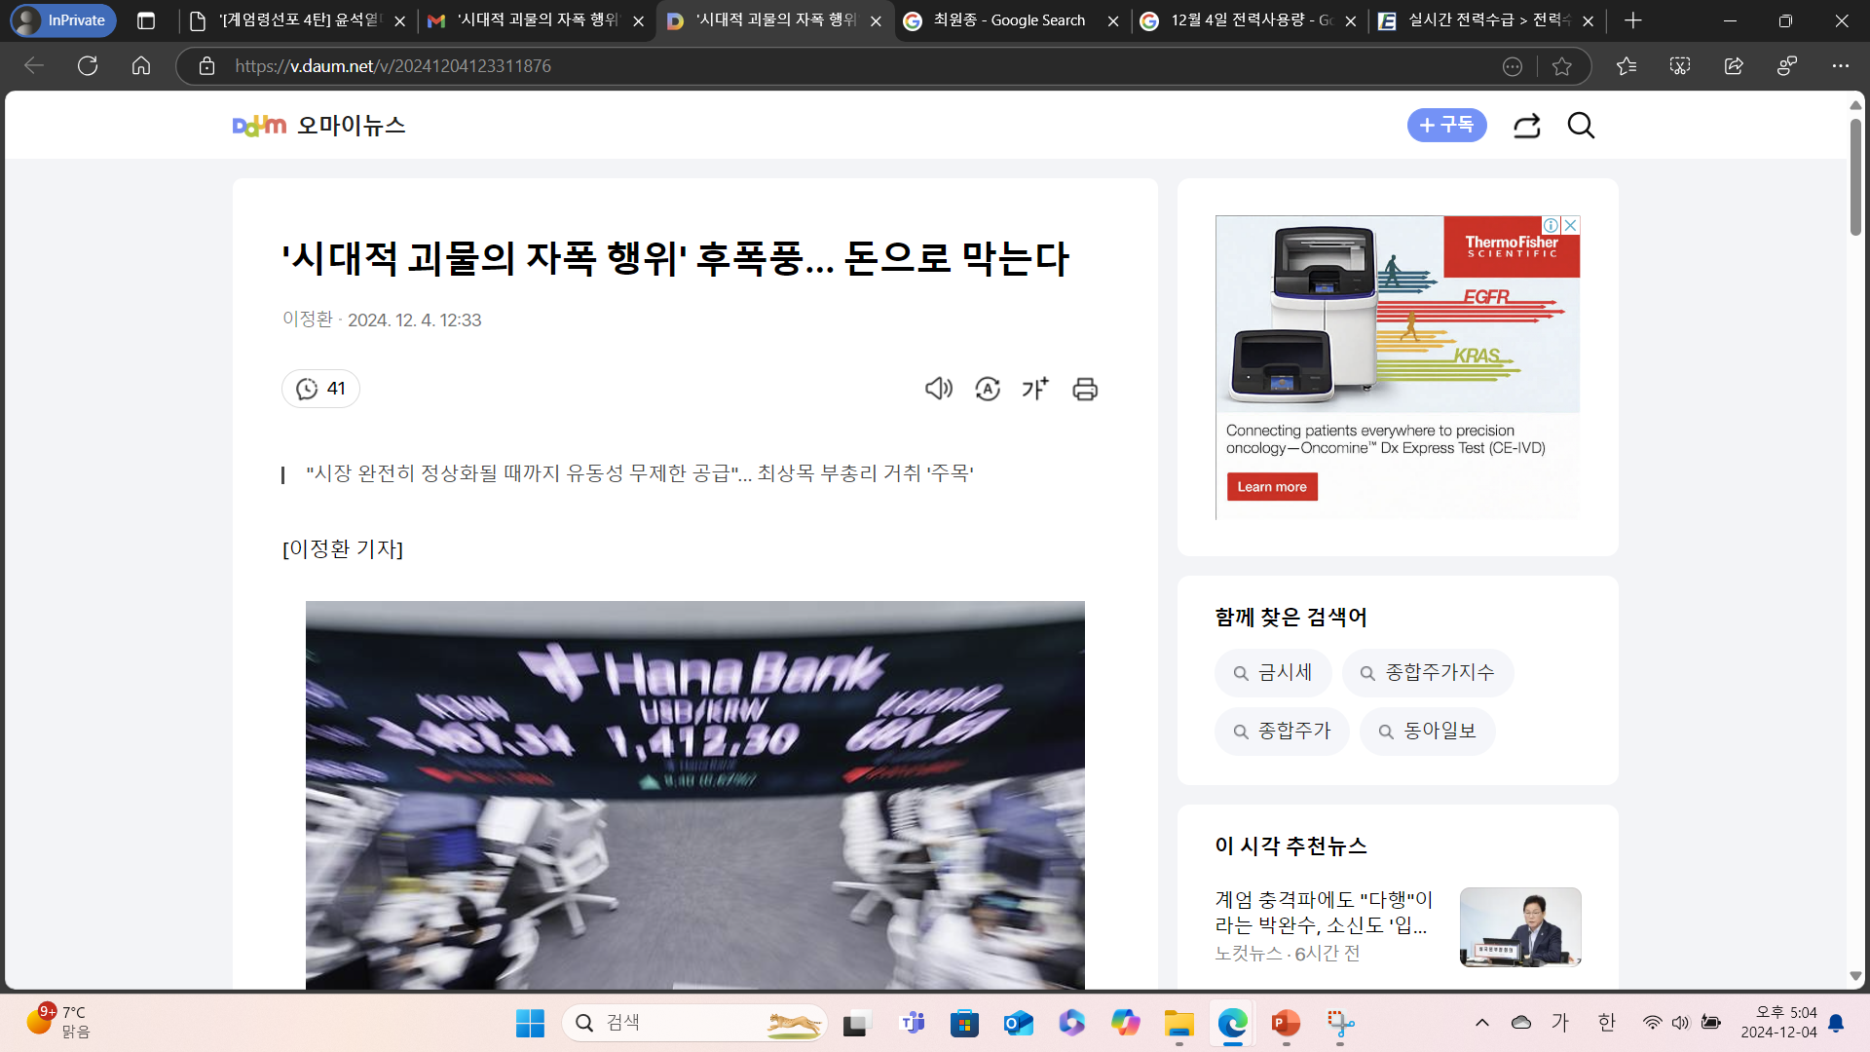
Task: Expand the system tray hidden icons chevron
Action: click(1481, 1023)
